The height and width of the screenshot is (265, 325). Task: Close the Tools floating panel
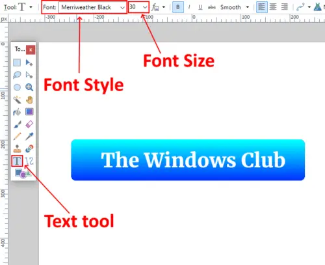[x=31, y=49]
